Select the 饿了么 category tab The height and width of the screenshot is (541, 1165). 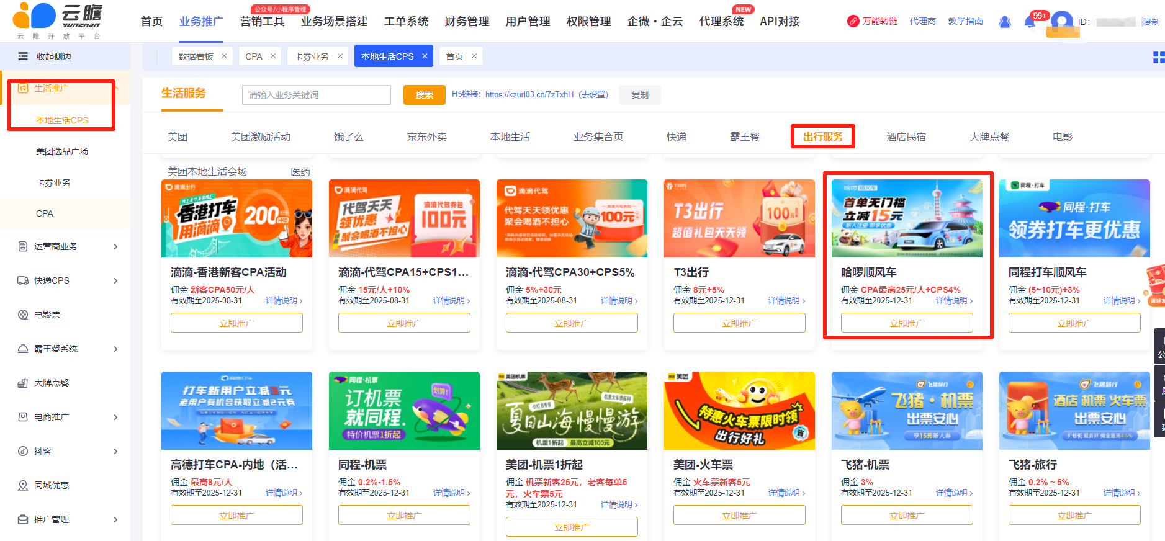click(349, 136)
